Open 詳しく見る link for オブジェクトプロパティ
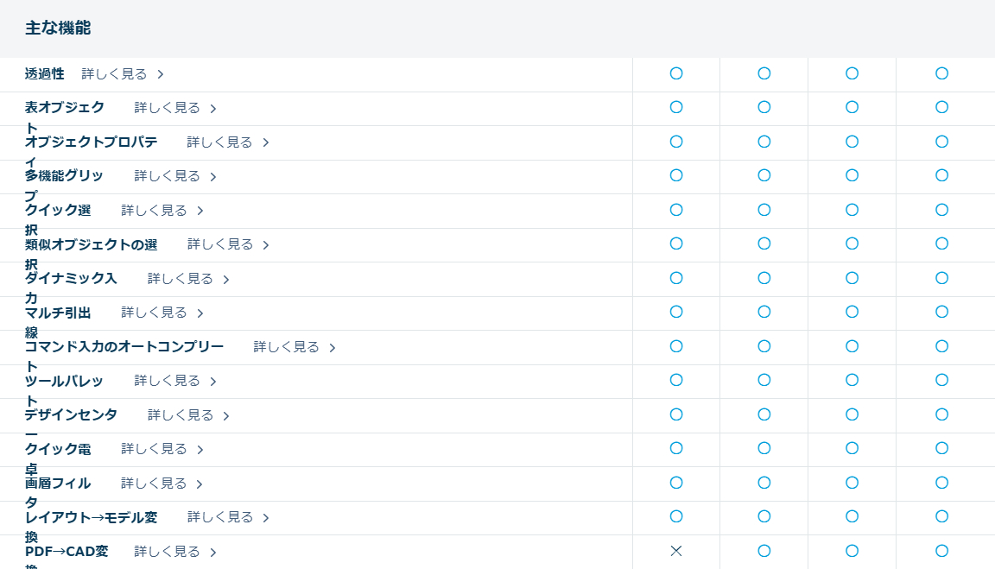This screenshot has width=995, height=569. (x=220, y=142)
